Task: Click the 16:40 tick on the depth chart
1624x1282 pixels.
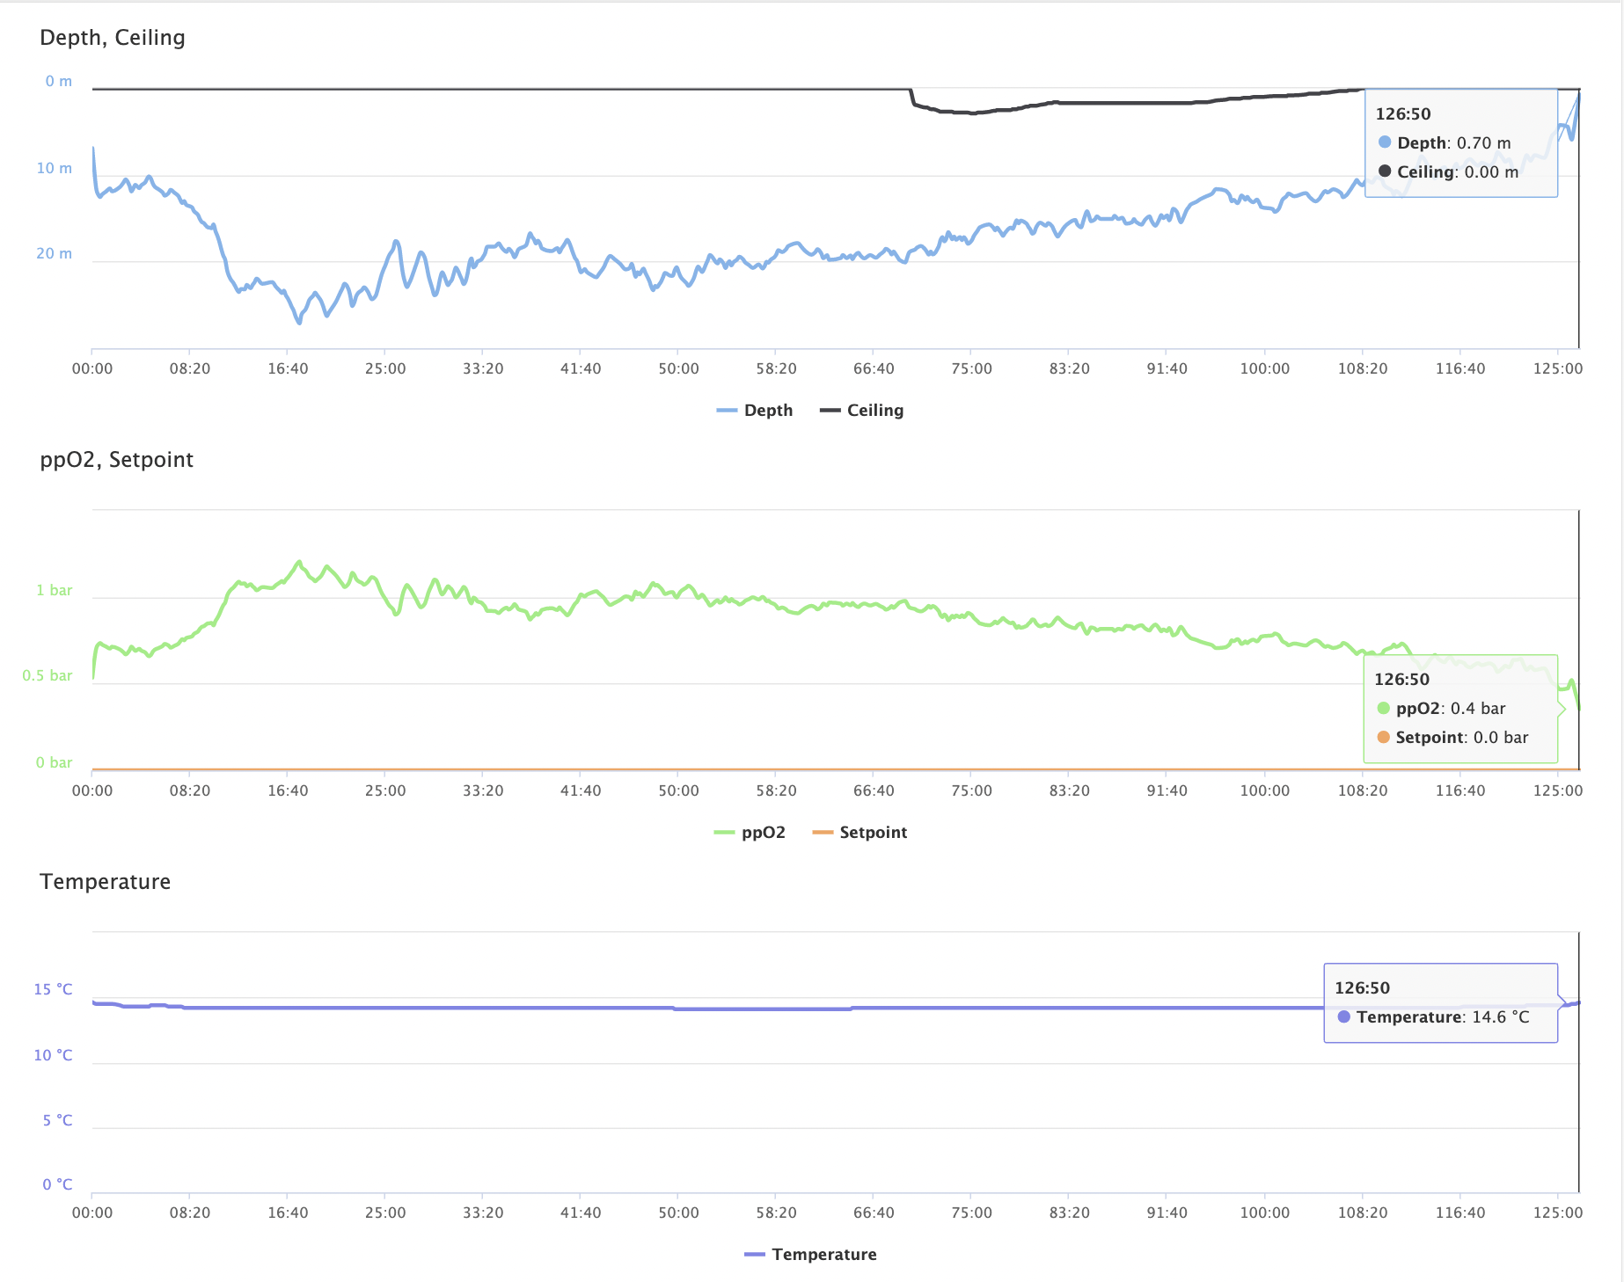Action: click(288, 368)
